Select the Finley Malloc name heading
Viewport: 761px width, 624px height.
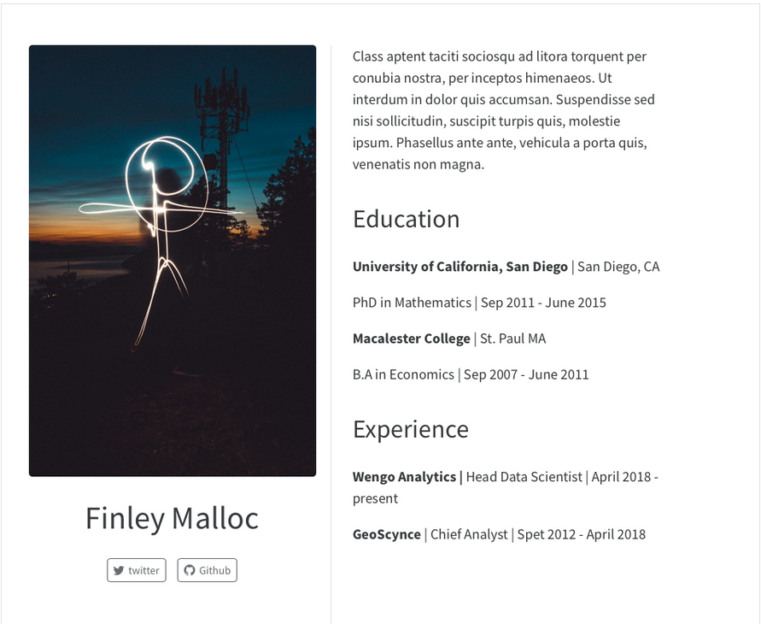coord(172,518)
